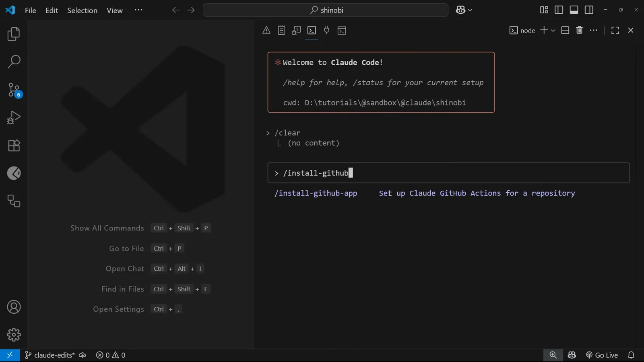Maximize the panel size
Image resolution: width=644 pixels, height=362 pixels.
click(x=615, y=30)
